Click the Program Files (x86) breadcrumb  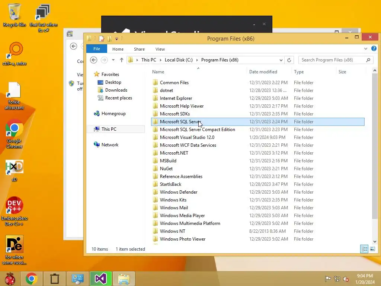(x=220, y=60)
